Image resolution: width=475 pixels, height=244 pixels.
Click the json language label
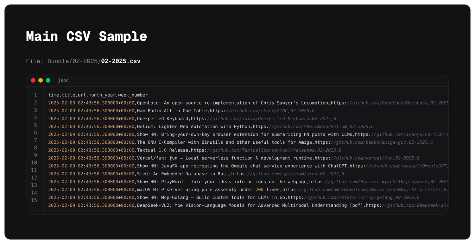63,80
